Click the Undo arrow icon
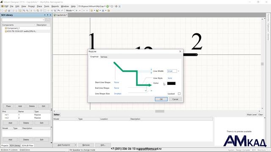Image resolution: width=271 pixels, height=152 pixels. (59, 11)
